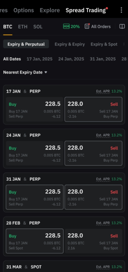The width and height of the screenshot is (128, 272).
Task: Tap Buy 228.5 on 28 FEB & PERP
Action: [35, 241]
